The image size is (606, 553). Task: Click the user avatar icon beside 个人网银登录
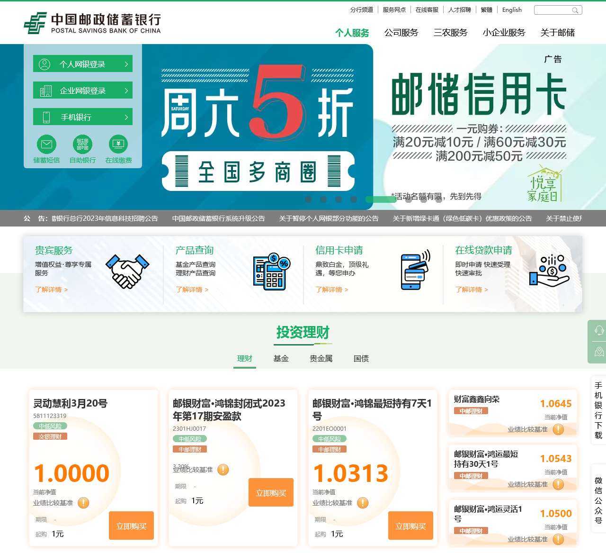point(45,64)
